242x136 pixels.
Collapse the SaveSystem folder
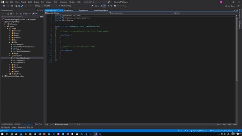click(x=9, y=56)
